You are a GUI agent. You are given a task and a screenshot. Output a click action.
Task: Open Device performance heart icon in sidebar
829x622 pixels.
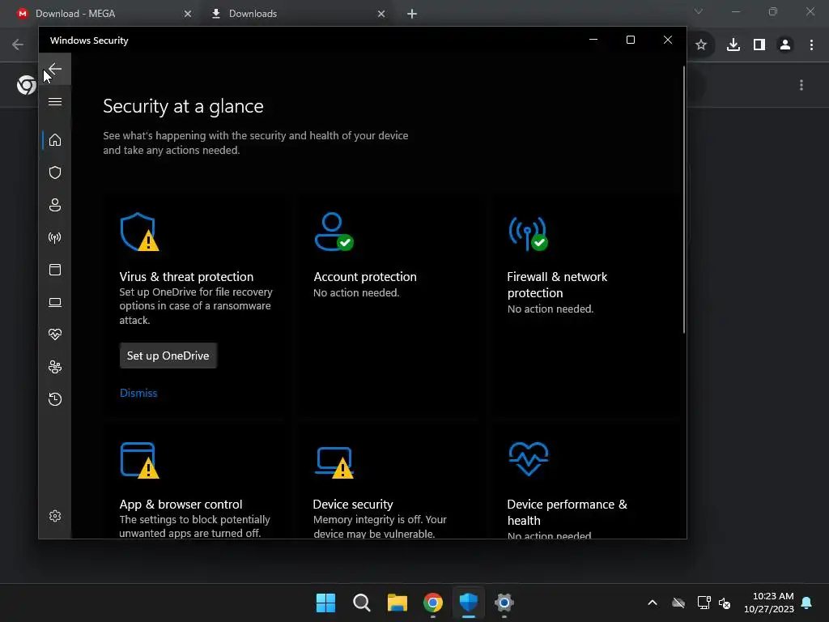click(55, 334)
